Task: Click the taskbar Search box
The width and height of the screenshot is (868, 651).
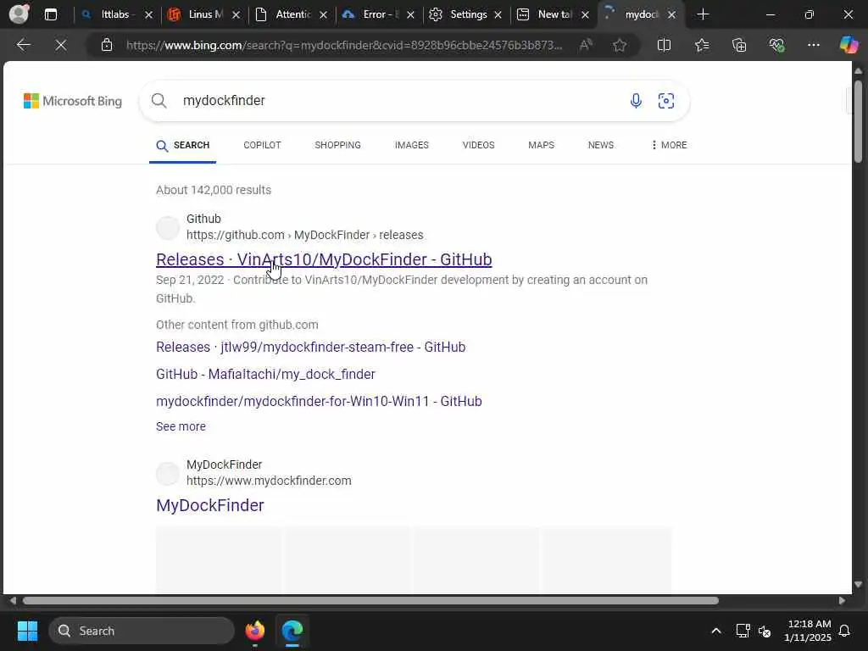Action: (x=142, y=631)
